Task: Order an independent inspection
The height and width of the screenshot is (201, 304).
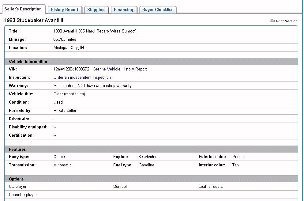Action: (x=82, y=78)
